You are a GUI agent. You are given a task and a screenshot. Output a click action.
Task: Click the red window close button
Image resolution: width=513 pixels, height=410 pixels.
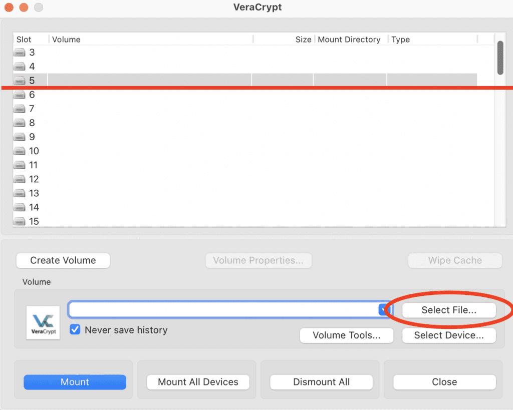click(9, 7)
